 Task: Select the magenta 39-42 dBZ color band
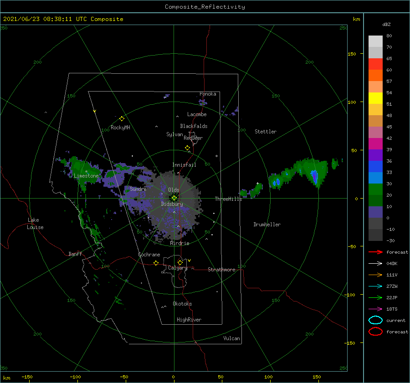click(375, 143)
